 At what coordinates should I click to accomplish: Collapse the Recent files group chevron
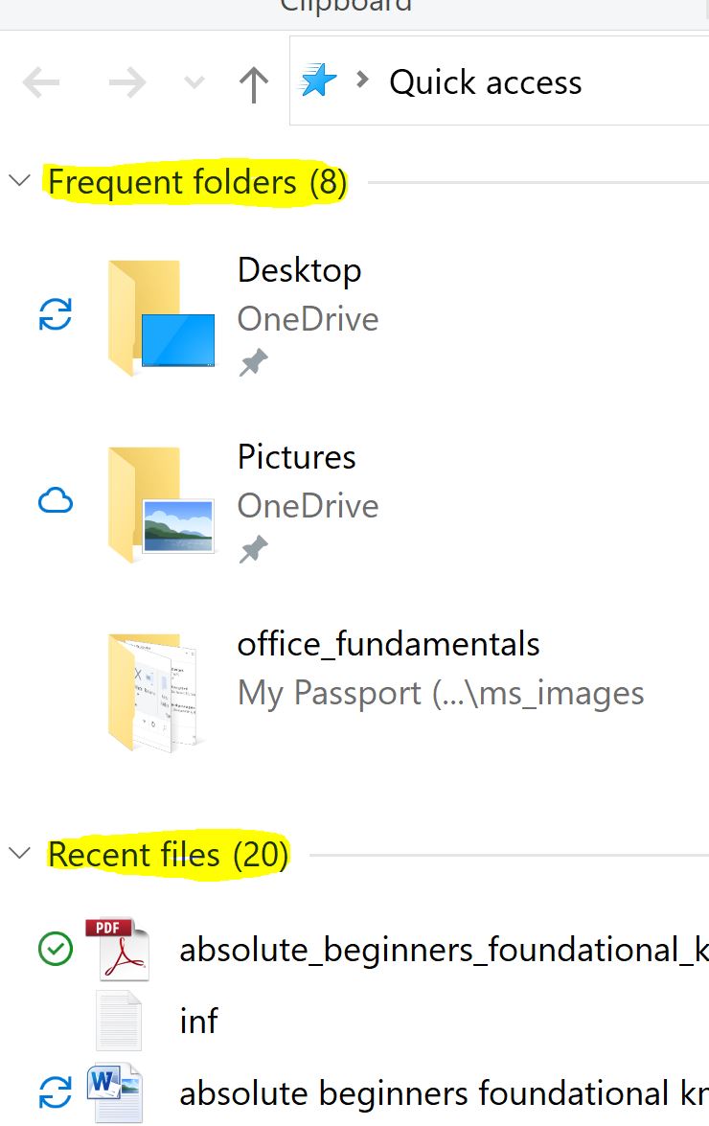(x=19, y=852)
